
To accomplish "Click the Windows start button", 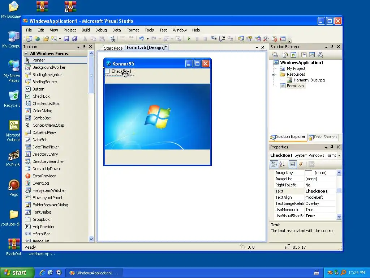I will point(17,273).
